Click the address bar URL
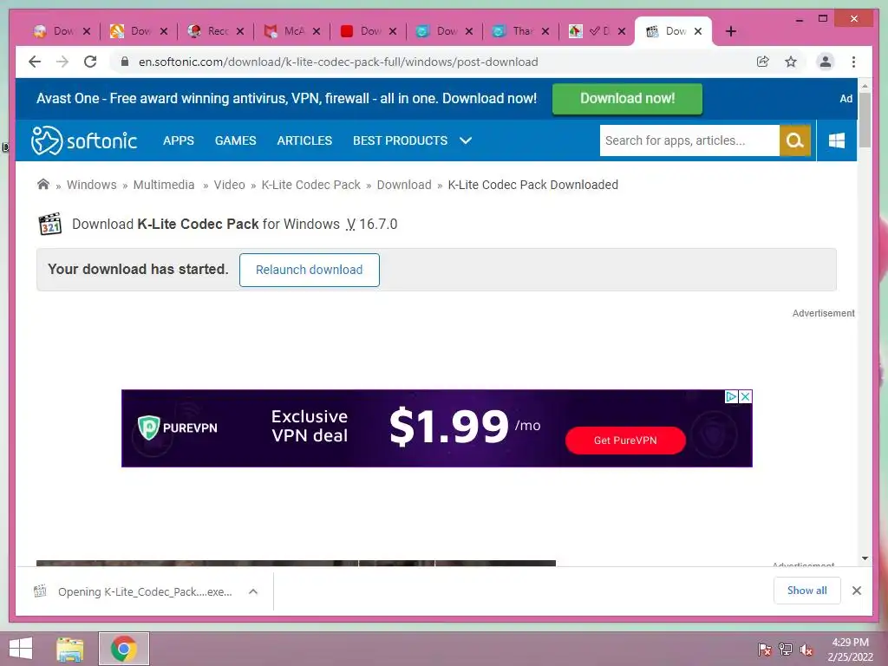The width and height of the screenshot is (888, 666). tap(338, 62)
